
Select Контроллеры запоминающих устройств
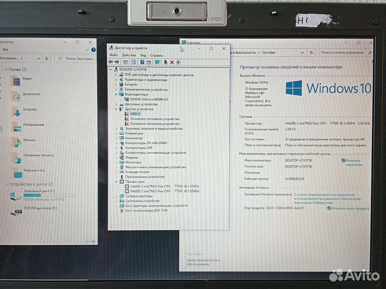(155, 153)
